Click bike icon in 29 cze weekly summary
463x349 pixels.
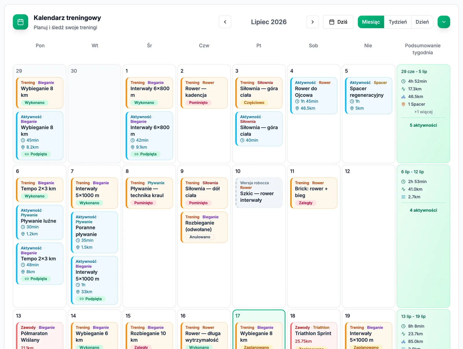point(403,97)
